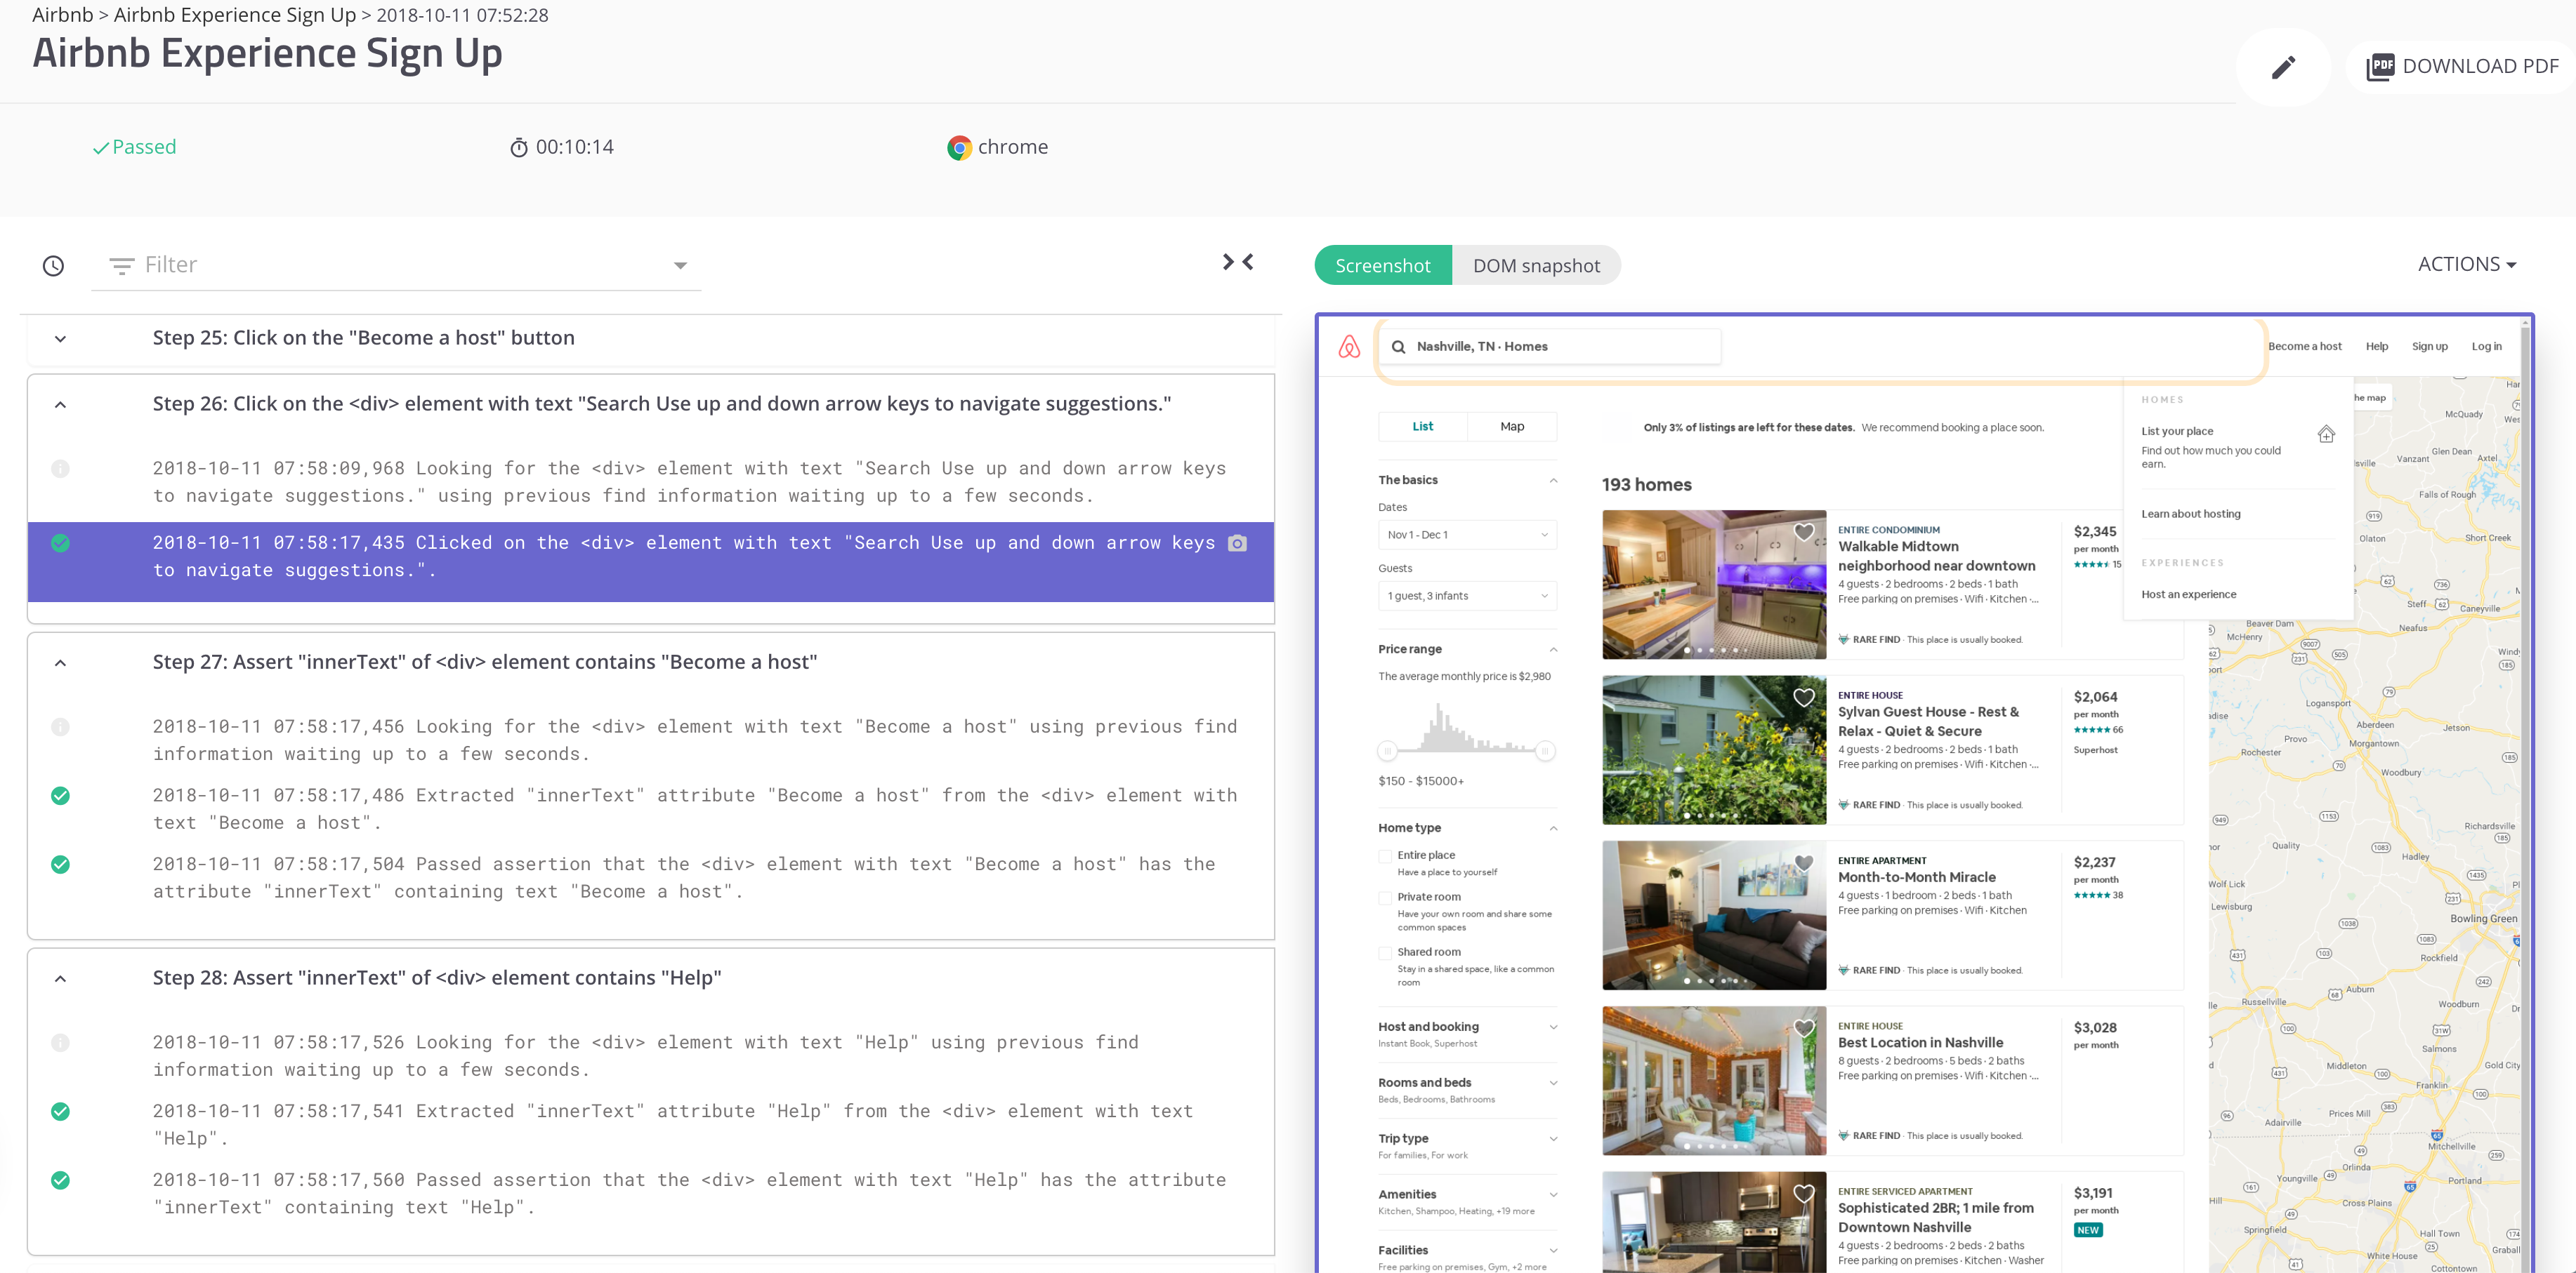Click the PDF icon beside Download PDF

(x=2380, y=67)
